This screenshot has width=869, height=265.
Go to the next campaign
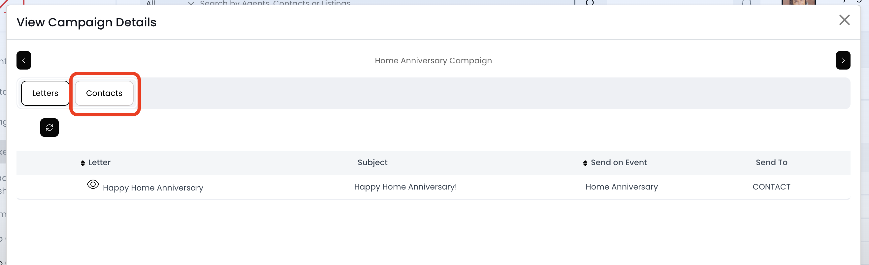[x=843, y=60]
